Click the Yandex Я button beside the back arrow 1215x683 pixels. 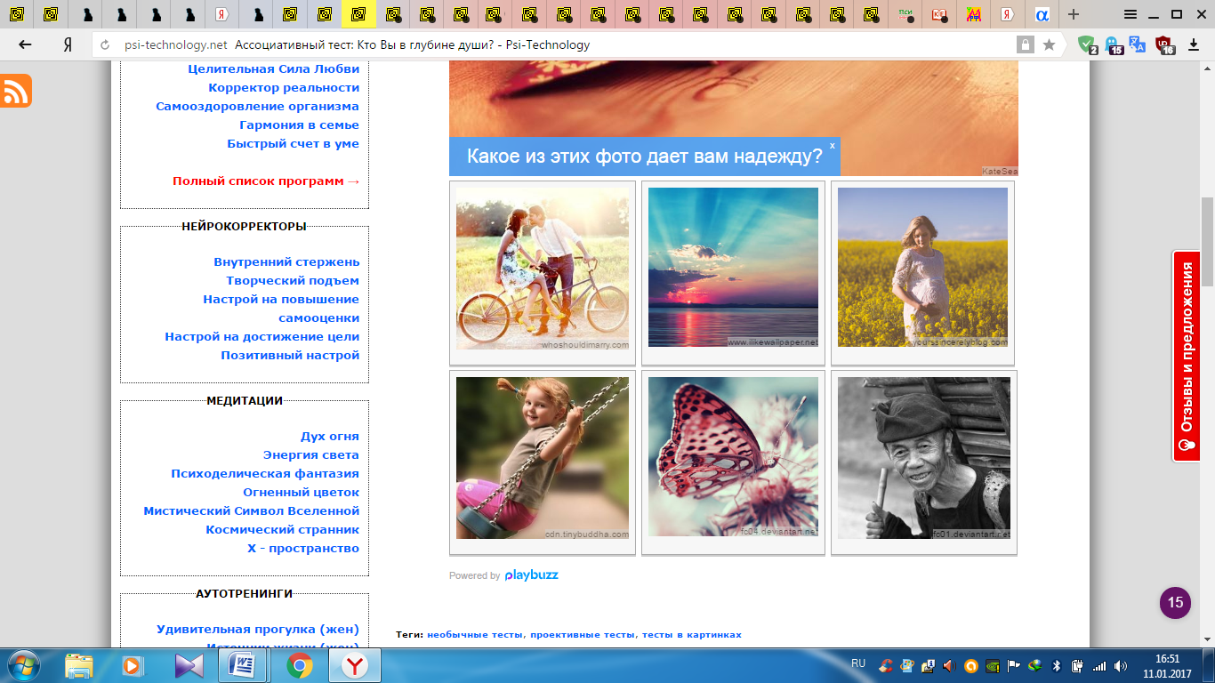tap(68, 44)
